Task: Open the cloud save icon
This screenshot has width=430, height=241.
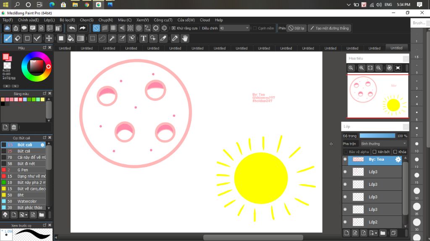Action: [7, 28]
